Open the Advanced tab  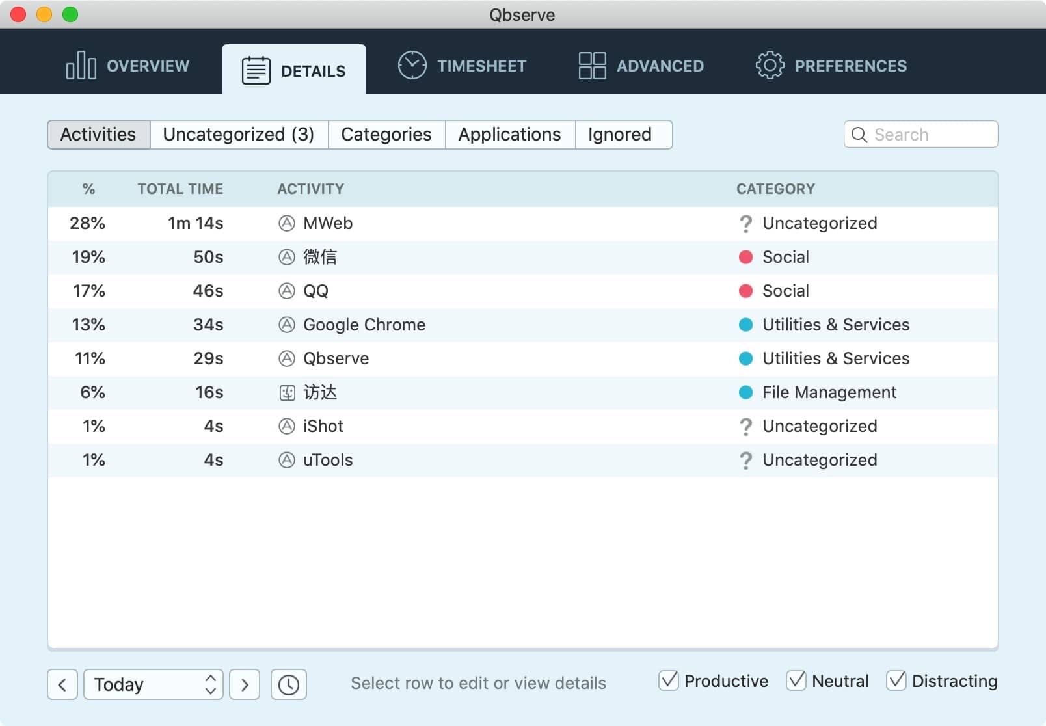641,66
